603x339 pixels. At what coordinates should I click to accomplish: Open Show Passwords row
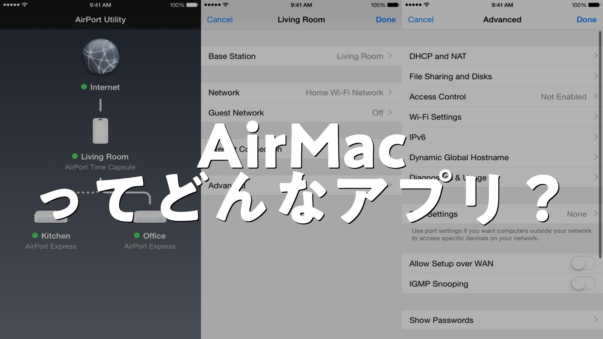tap(503, 320)
